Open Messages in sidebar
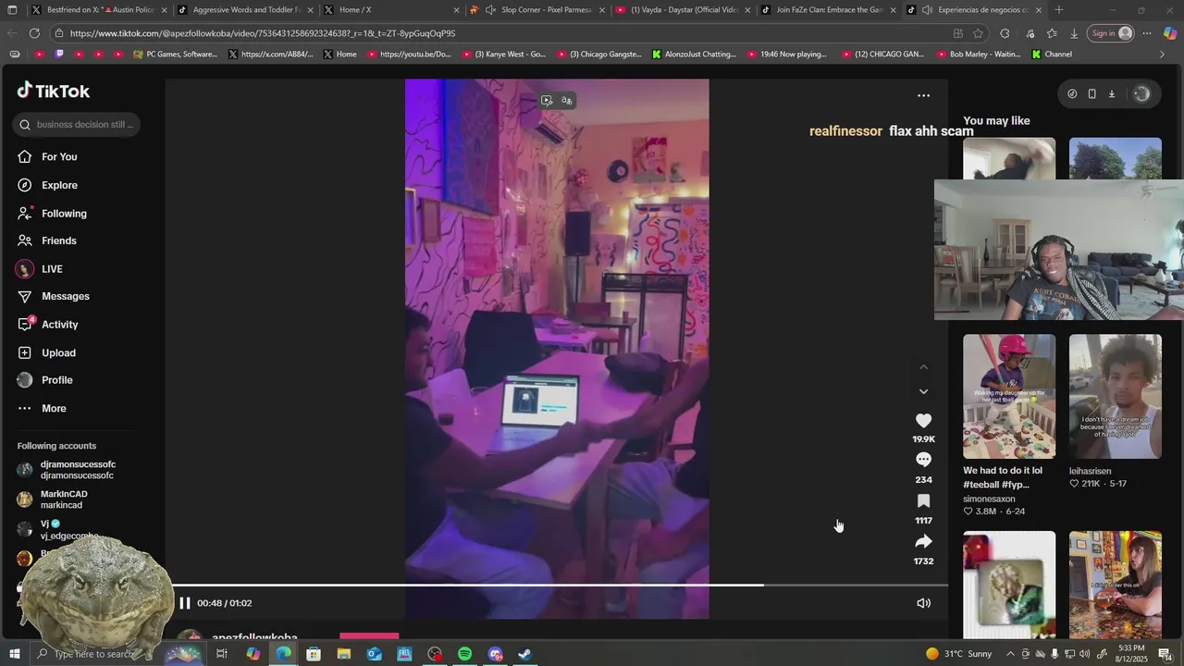The width and height of the screenshot is (1184, 666). [x=65, y=296]
